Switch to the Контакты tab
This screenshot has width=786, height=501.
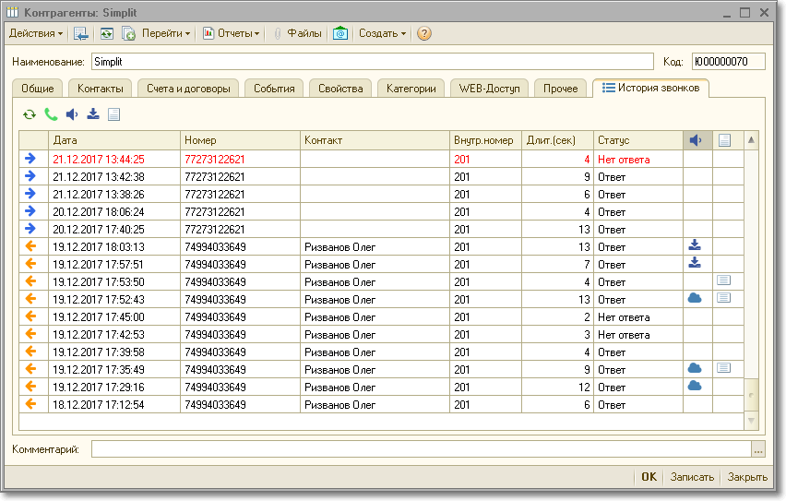click(100, 89)
